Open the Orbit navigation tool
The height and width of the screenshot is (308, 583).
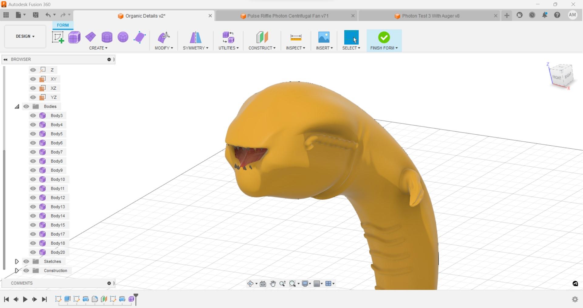(251, 284)
